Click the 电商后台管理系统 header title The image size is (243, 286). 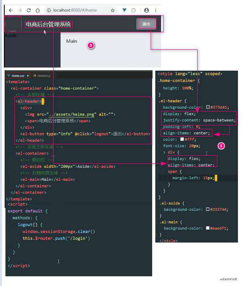click(x=49, y=24)
